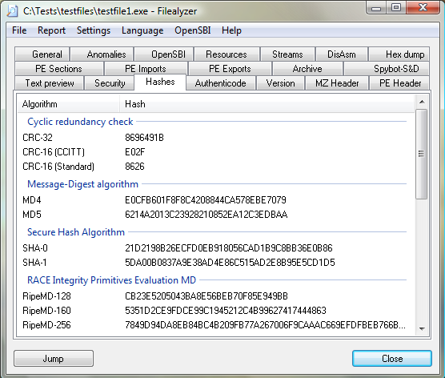Image resolution: width=445 pixels, height=378 pixels.
Task: Click the scroll down arrow of hash list
Action: click(422, 329)
